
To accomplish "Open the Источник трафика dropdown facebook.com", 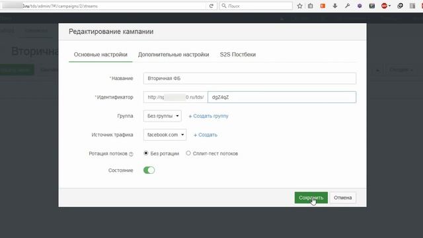I will 165,135.
